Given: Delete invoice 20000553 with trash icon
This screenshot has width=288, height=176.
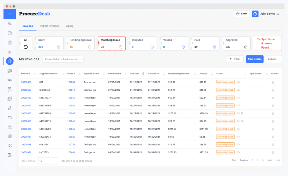Looking at the screenshot, I should tap(273, 82).
